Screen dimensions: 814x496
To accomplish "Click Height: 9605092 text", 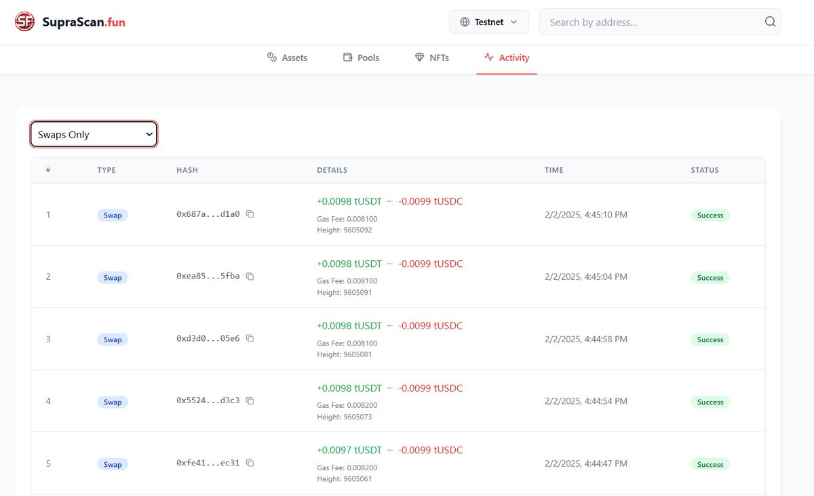I will pos(345,230).
